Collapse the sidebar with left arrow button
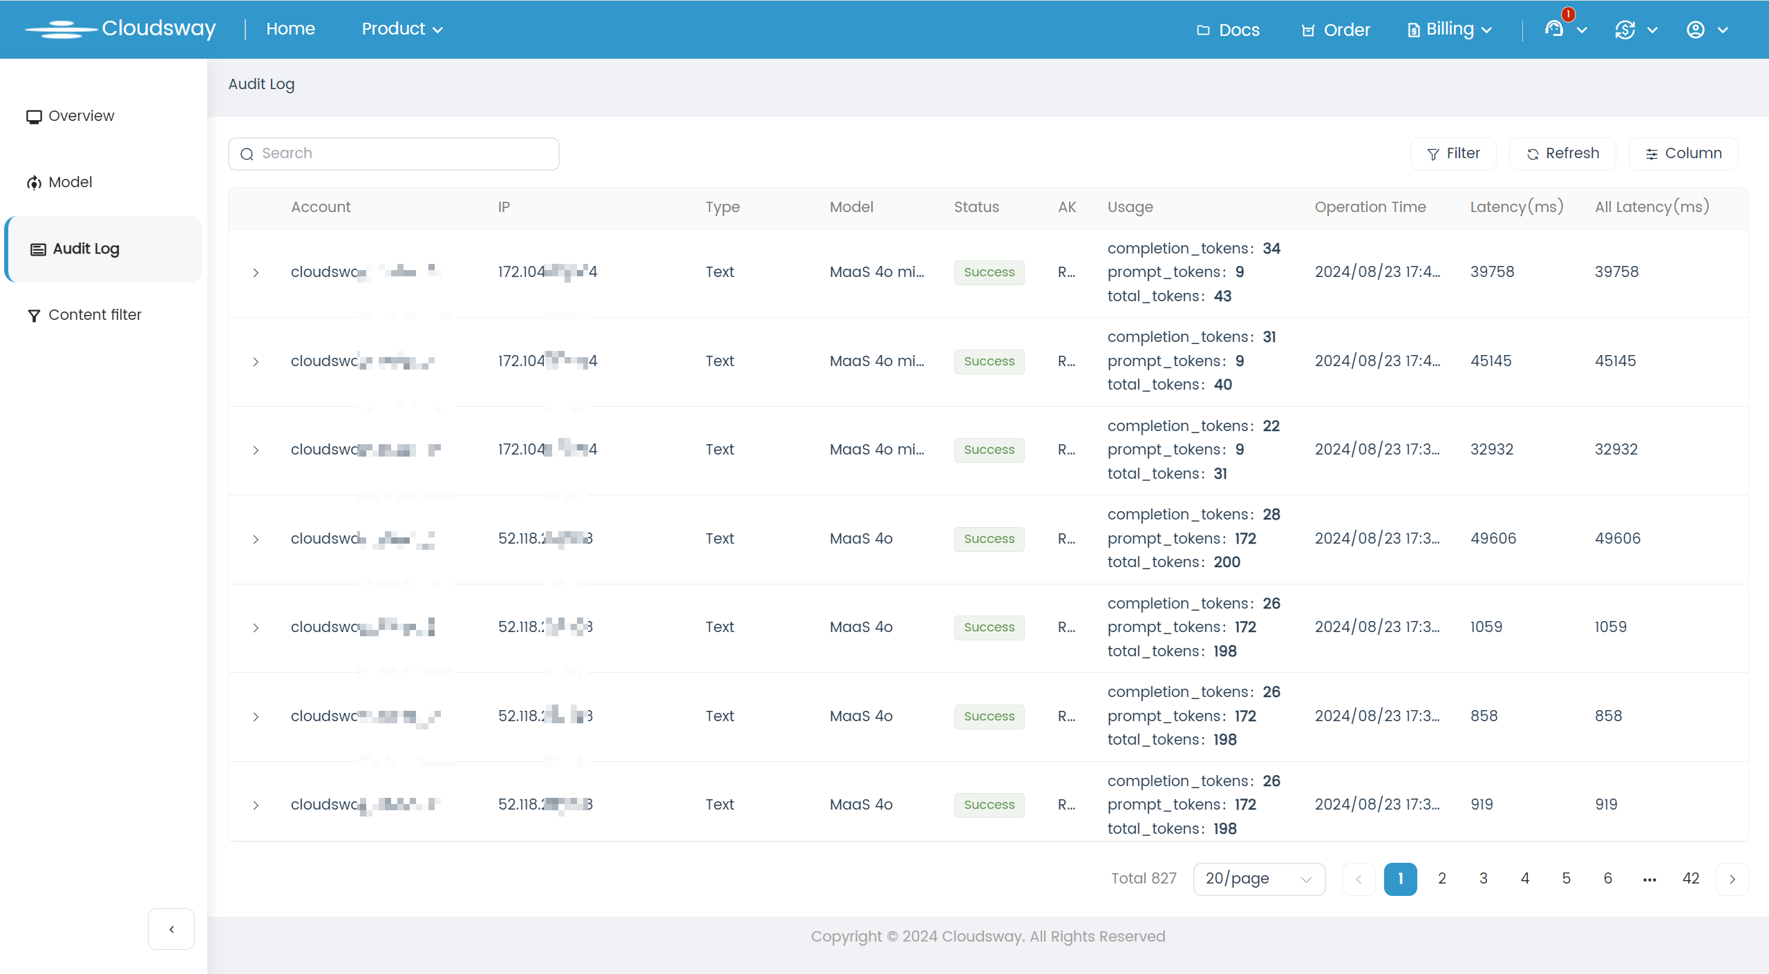Screen dimensions: 1769x974 click(171, 929)
